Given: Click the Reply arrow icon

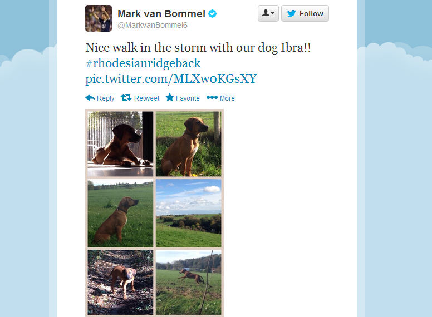Looking at the screenshot, I should (90, 98).
